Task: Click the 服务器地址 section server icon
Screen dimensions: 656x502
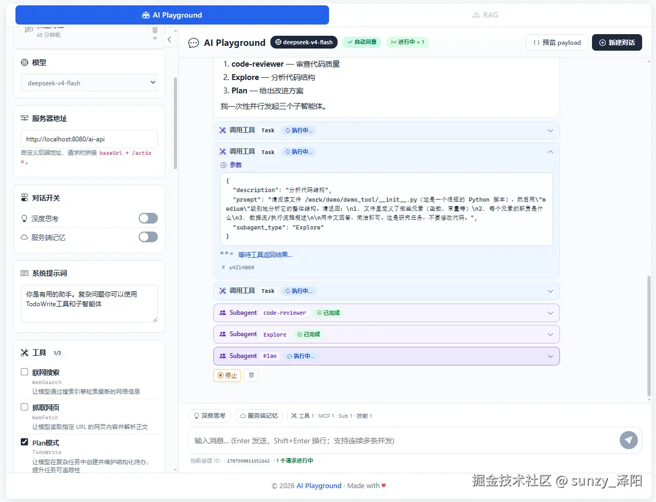Action: [25, 118]
